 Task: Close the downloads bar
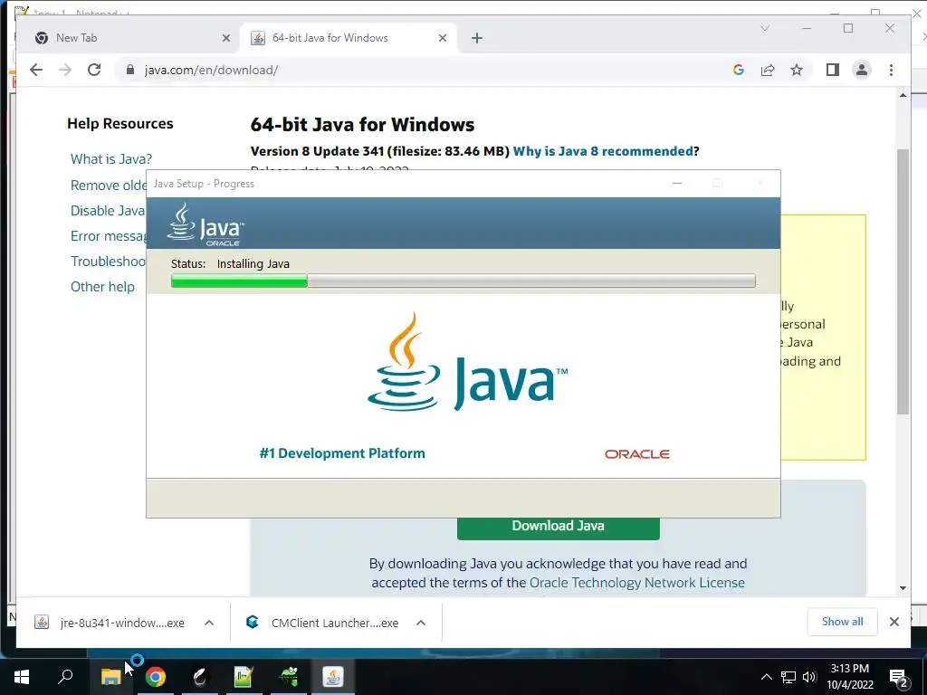[x=894, y=622]
